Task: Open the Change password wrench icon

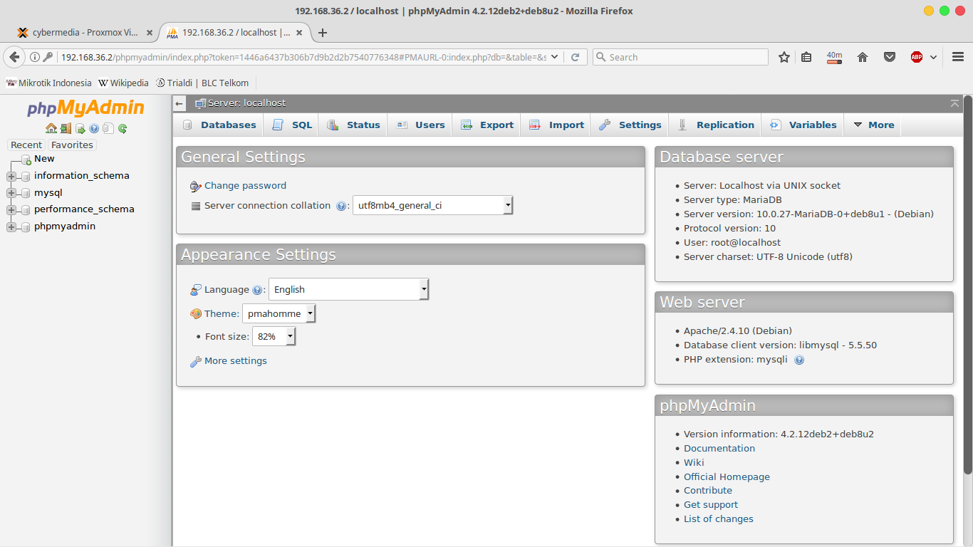Action: (195, 185)
